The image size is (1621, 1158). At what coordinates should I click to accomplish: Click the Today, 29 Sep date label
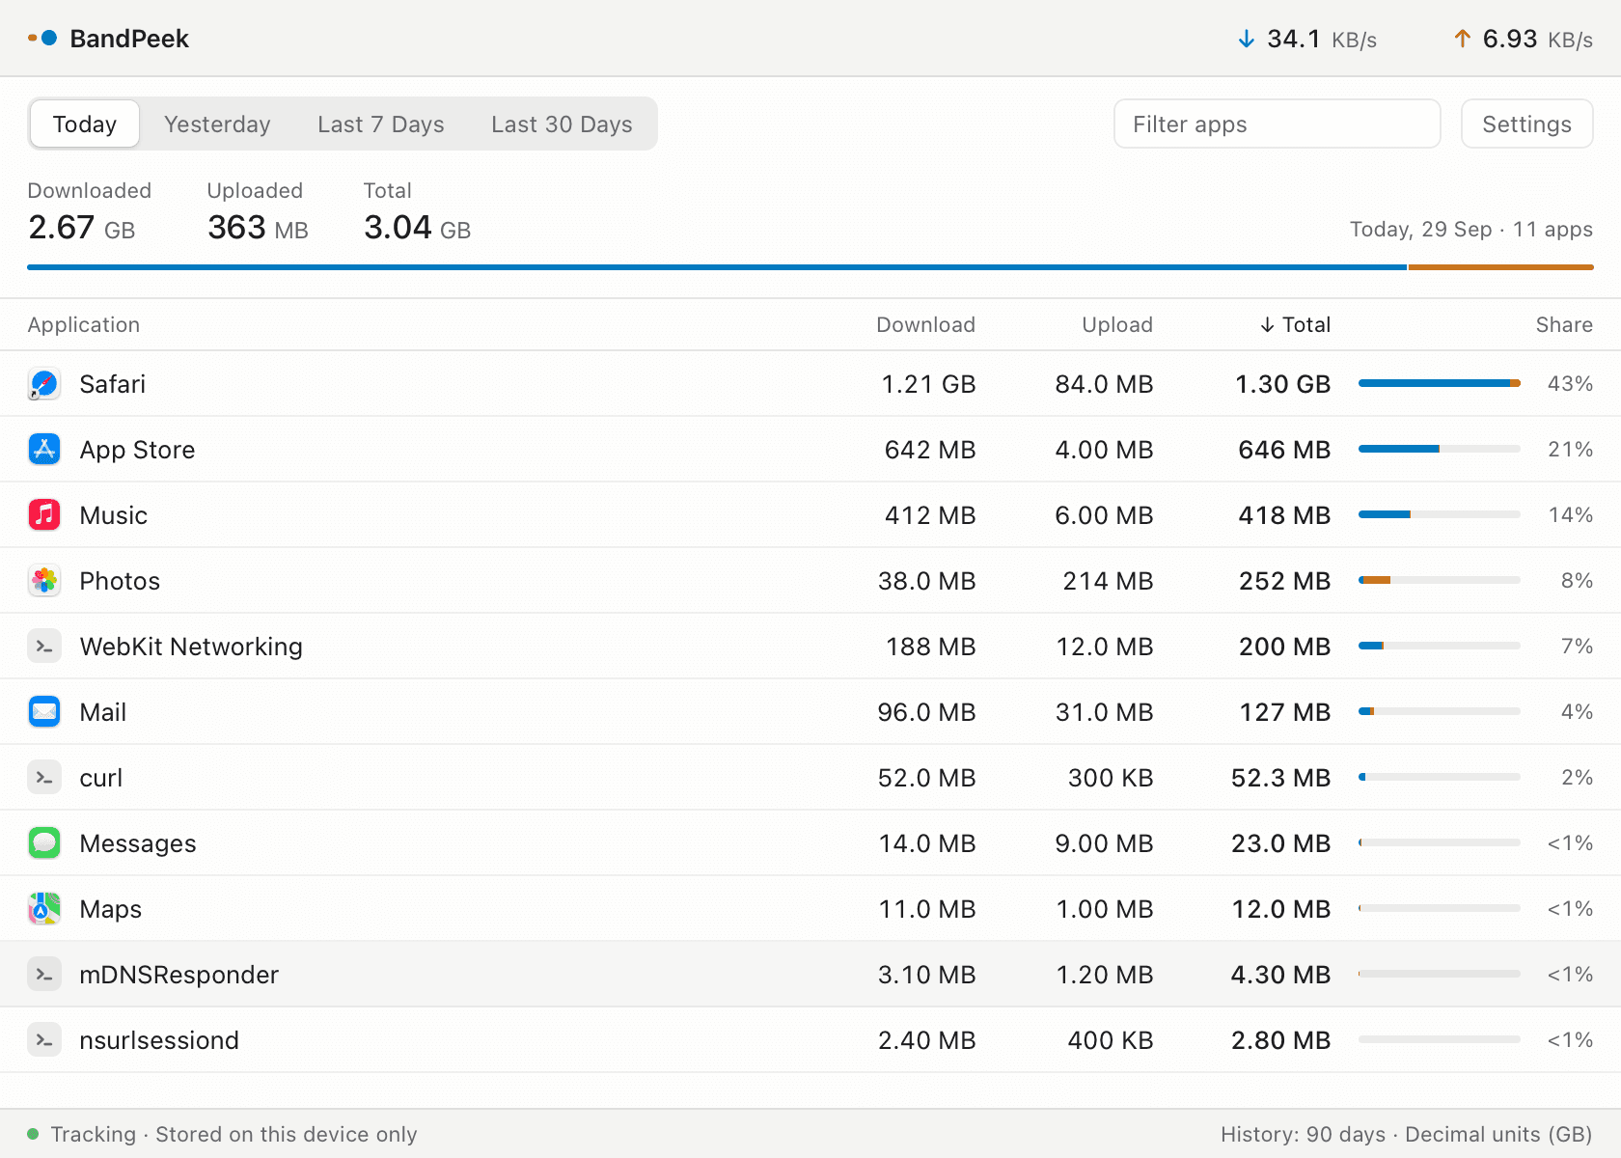(x=1420, y=230)
